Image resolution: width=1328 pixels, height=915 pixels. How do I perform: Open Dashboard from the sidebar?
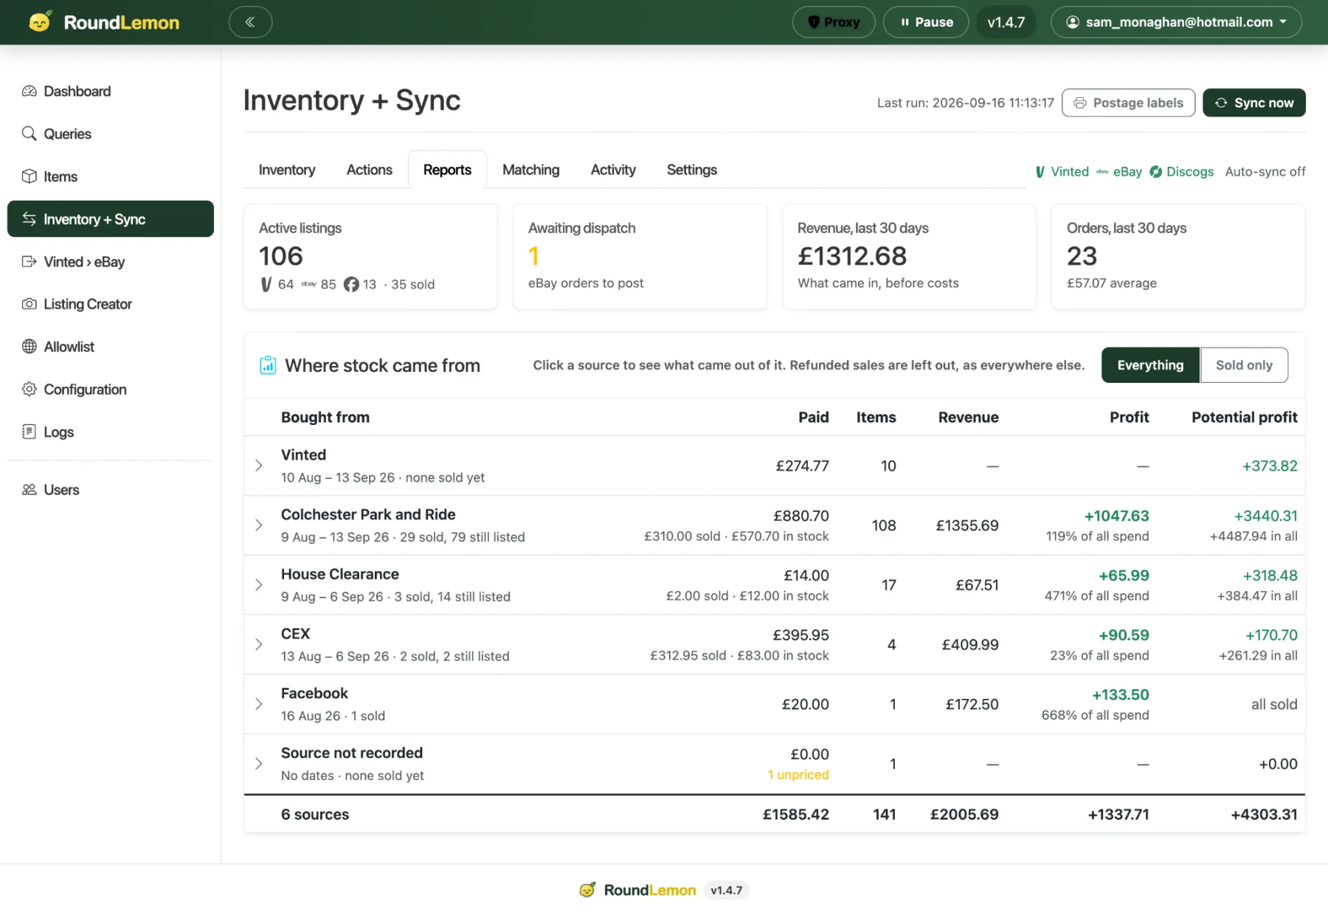point(111,91)
